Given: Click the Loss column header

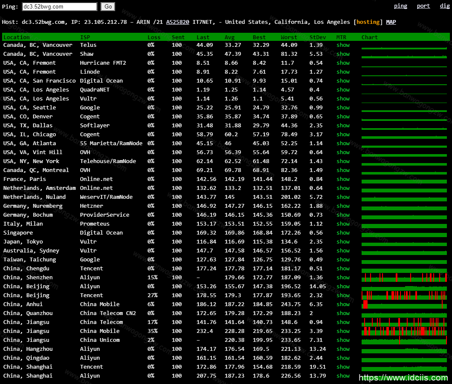Looking at the screenshot, I should [154, 37].
